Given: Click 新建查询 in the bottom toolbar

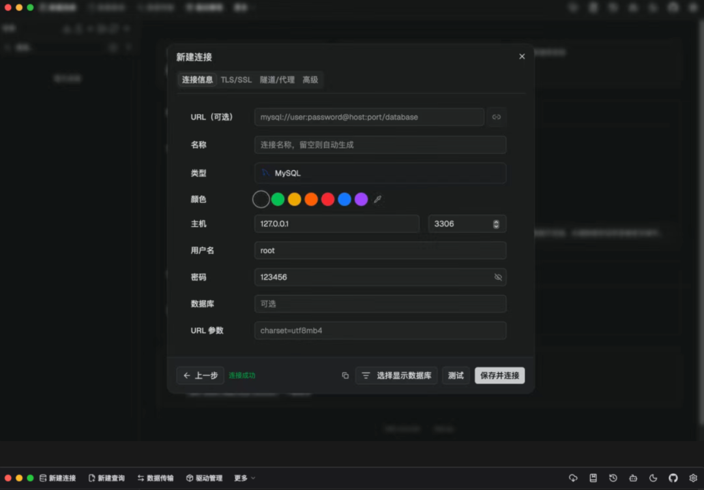Looking at the screenshot, I should click(x=107, y=478).
